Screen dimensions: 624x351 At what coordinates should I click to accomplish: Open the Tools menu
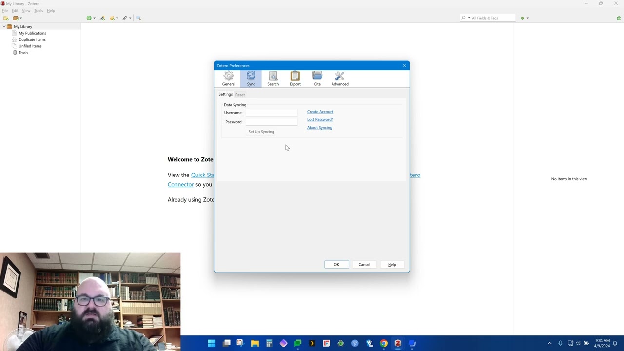pos(39,11)
